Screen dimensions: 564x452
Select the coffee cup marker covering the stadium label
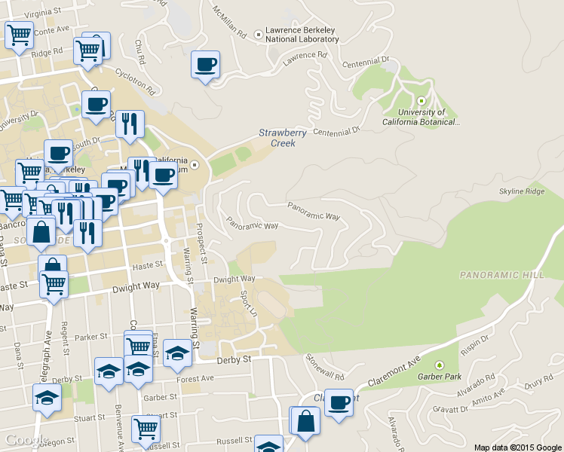click(164, 178)
